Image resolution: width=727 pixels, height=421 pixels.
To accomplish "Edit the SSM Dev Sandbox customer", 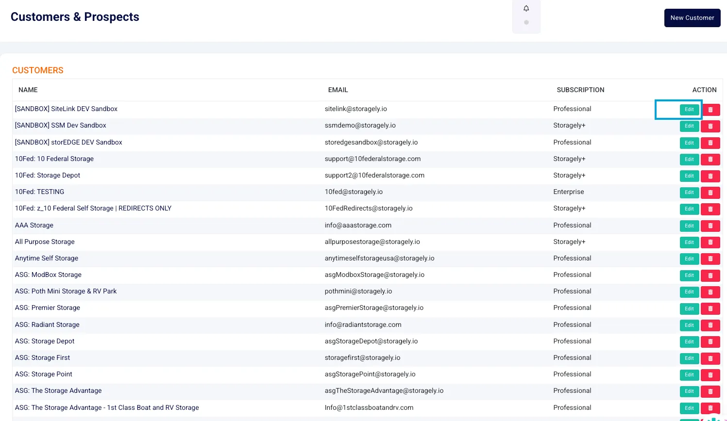I will point(689,126).
